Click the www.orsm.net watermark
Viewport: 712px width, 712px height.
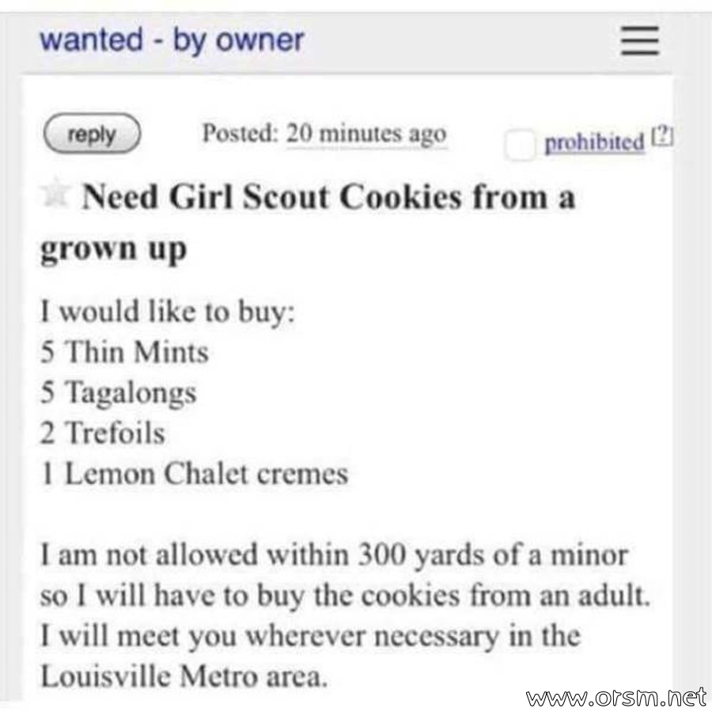[617, 698]
